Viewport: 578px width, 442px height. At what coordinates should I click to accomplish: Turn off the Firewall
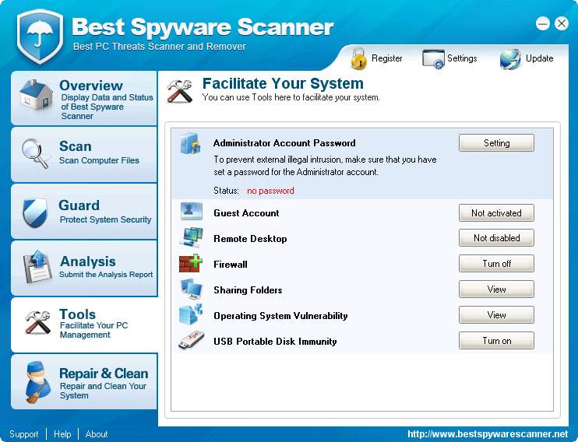496,264
